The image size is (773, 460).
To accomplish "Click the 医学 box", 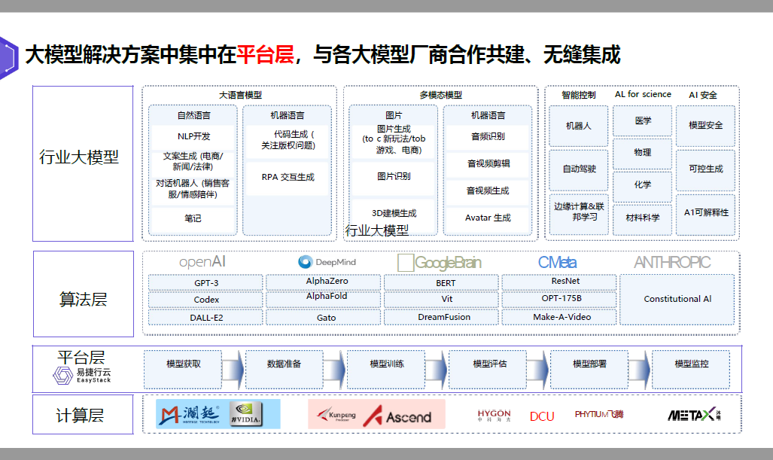I will 642,120.
